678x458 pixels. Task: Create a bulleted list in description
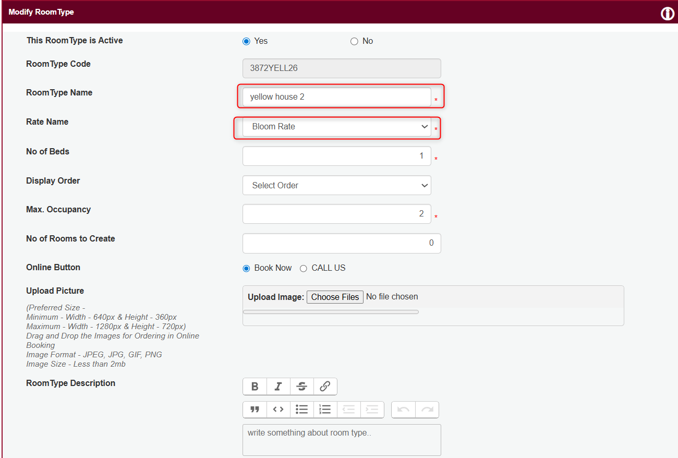click(x=301, y=409)
